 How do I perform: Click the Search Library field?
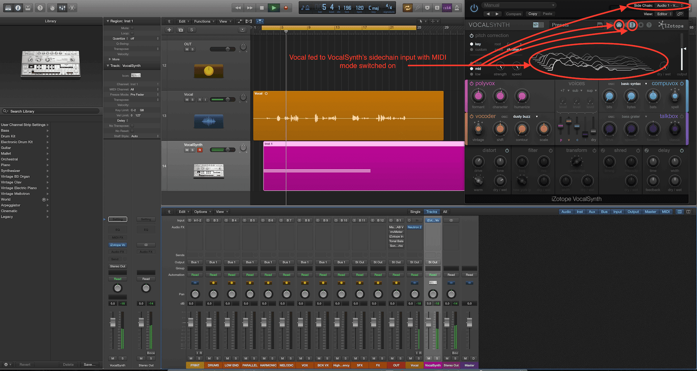tap(50, 111)
